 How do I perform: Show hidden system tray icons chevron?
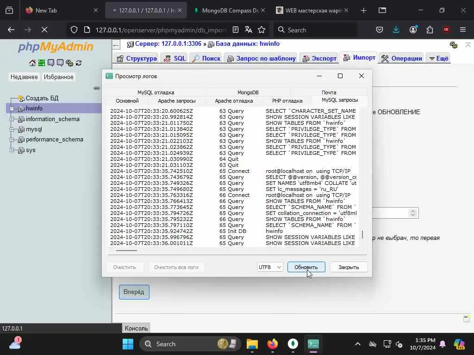click(x=358, y=344)
